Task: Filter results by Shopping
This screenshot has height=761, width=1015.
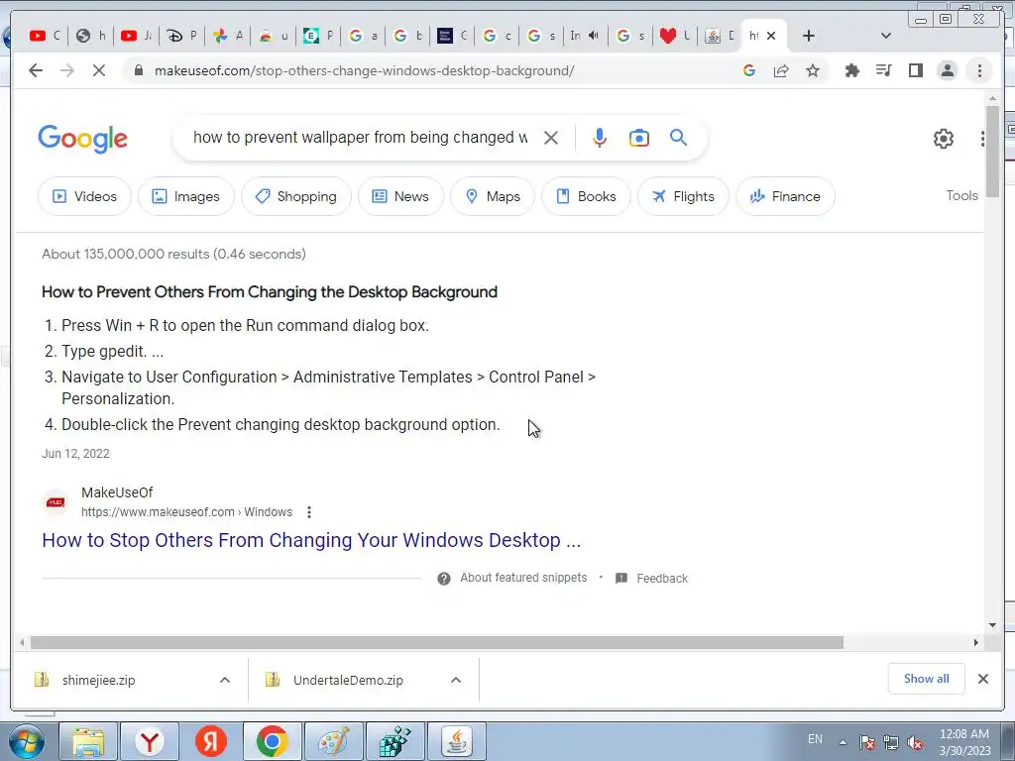Action: pos(296,196)
